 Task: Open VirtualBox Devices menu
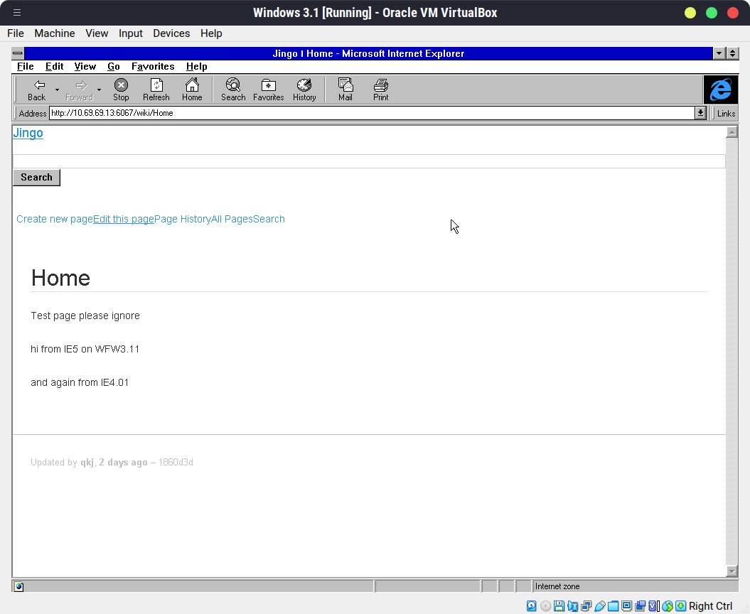[171, 33]
